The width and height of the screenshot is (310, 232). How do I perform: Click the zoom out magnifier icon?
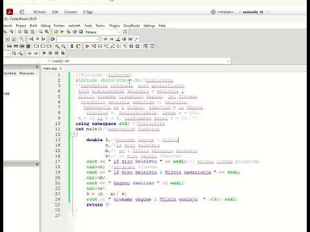point(63,46)
